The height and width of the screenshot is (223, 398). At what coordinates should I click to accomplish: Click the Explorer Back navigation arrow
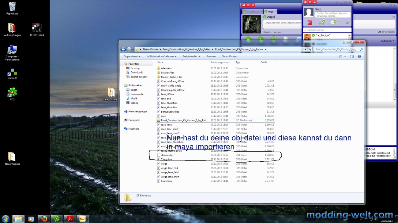(x=123, y=49)
